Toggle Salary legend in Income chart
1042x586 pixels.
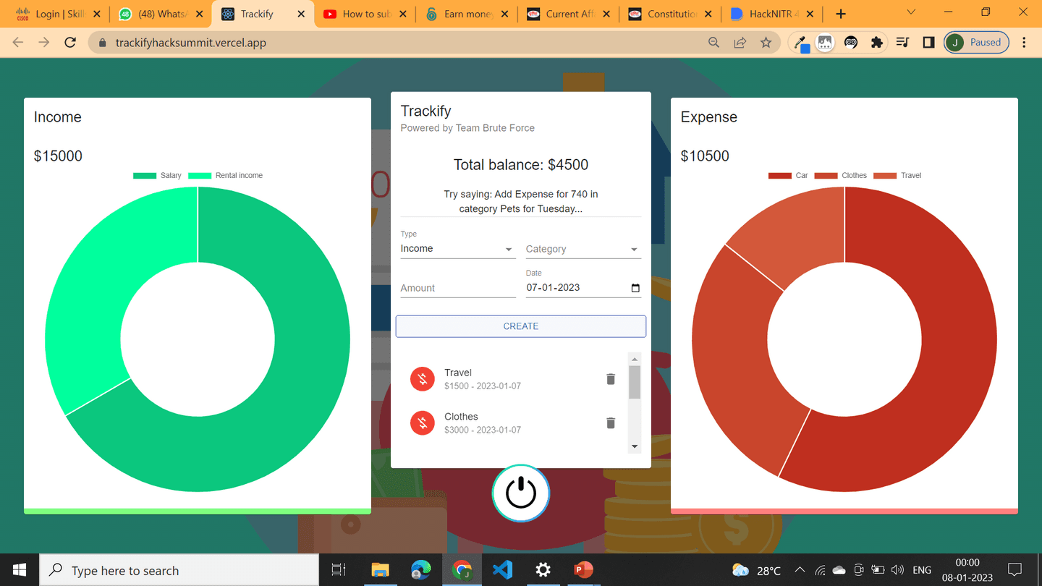pyautogui.click(x=157, y=176)
